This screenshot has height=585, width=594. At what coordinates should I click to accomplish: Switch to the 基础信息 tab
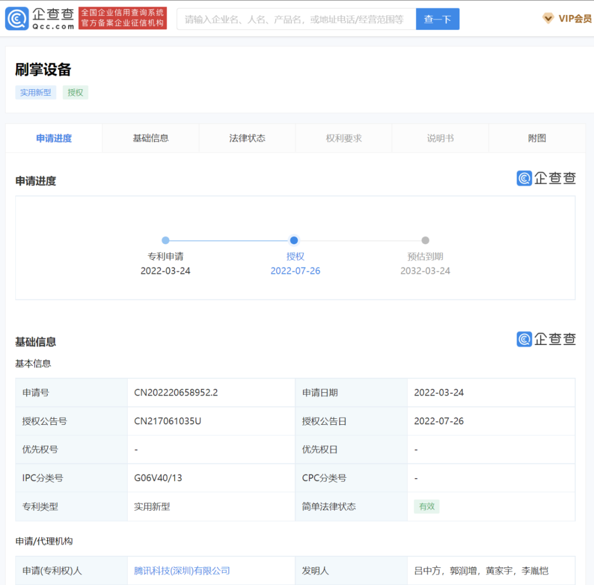(x=151, y=138)
